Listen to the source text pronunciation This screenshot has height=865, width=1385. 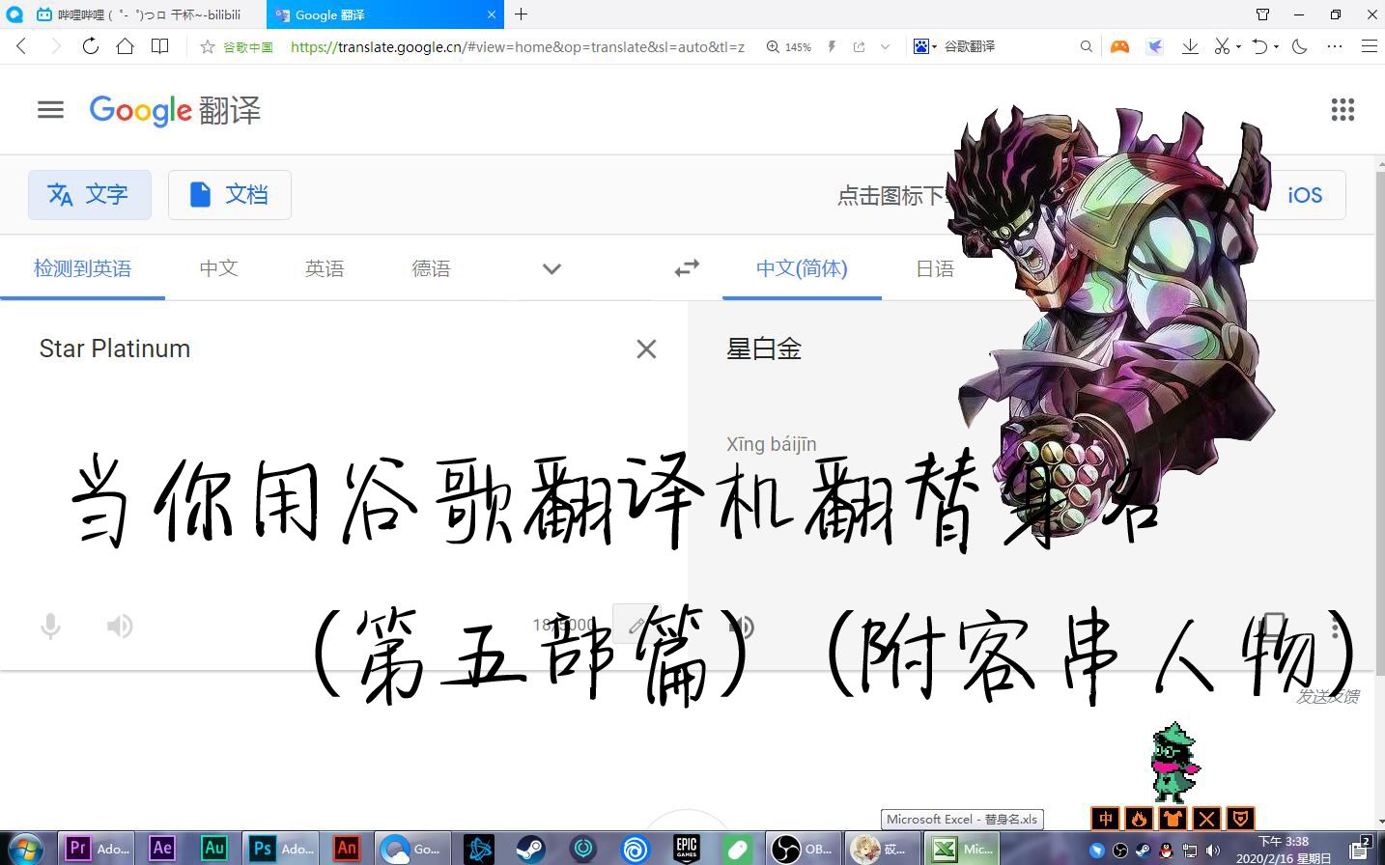tap(120, 627)
